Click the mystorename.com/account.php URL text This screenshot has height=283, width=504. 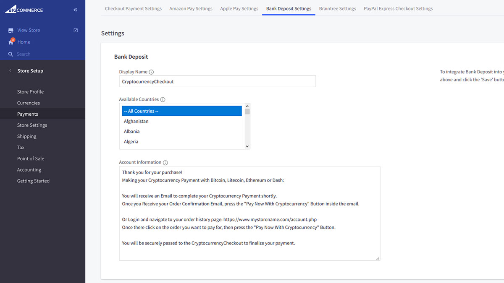tap(270, 219)
